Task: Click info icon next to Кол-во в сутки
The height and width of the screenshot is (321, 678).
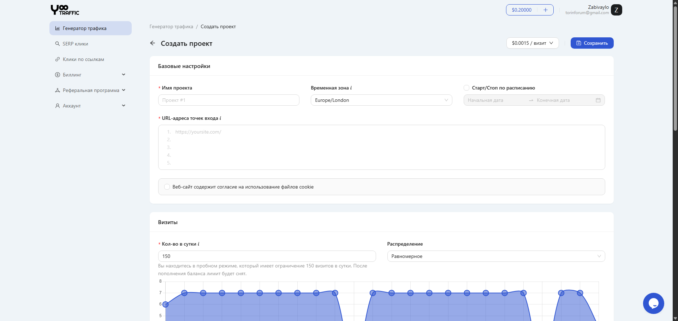Action: coord(198,244)
